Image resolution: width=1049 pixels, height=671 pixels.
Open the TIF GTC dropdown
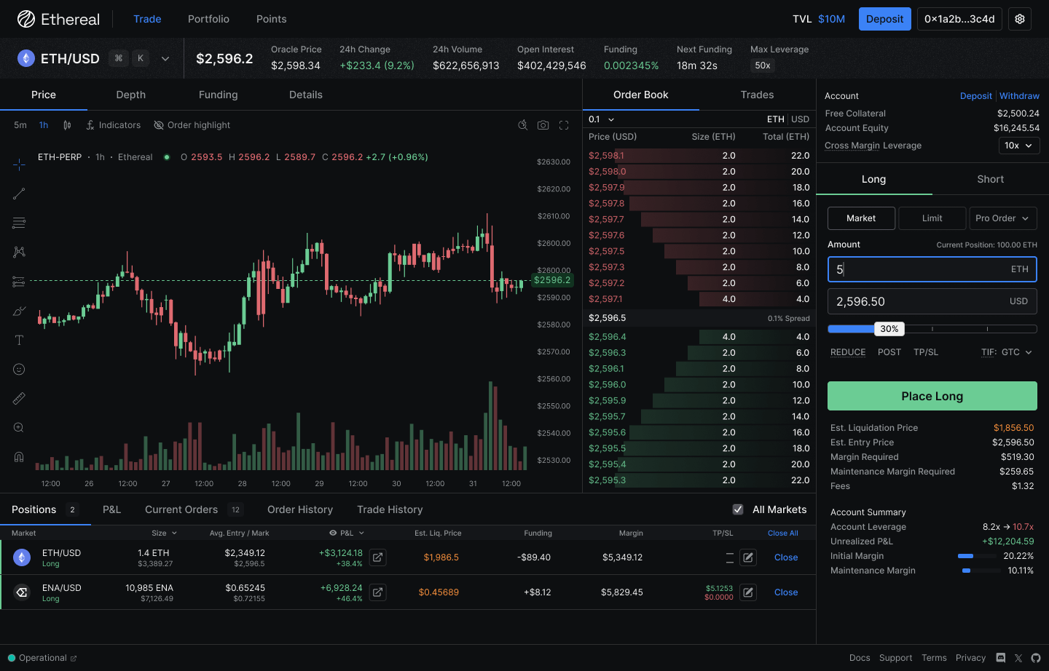1007,352
